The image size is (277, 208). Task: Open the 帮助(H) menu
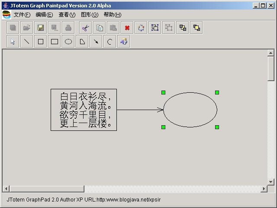click(113, 15)
